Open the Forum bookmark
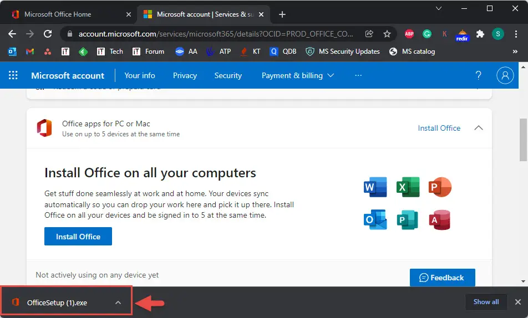 point(148,52)
